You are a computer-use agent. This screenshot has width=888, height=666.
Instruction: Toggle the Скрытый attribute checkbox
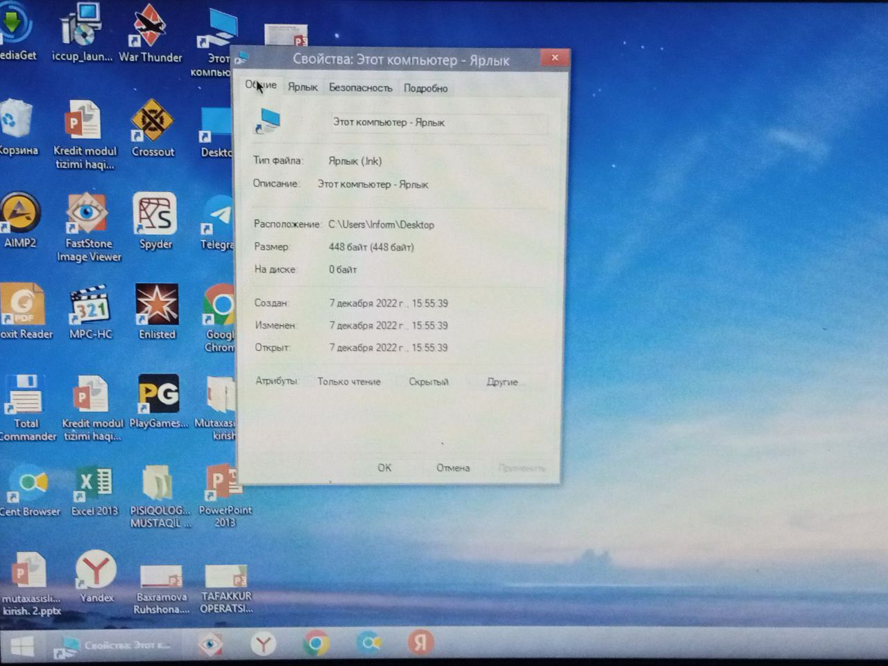pos(428,382)
